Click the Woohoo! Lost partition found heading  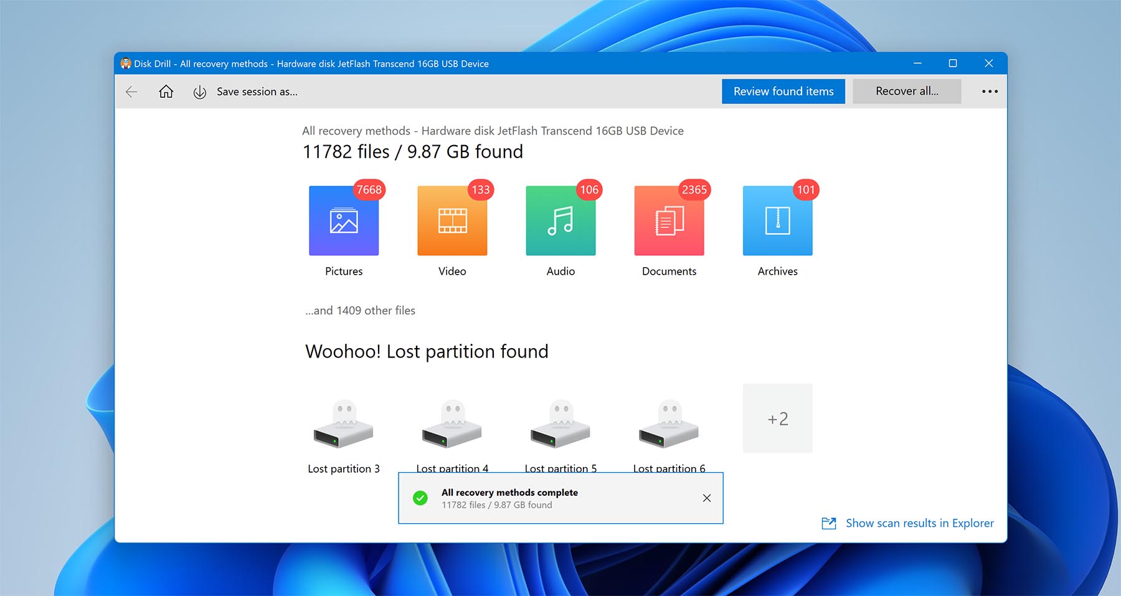click(x=427, y=351)
